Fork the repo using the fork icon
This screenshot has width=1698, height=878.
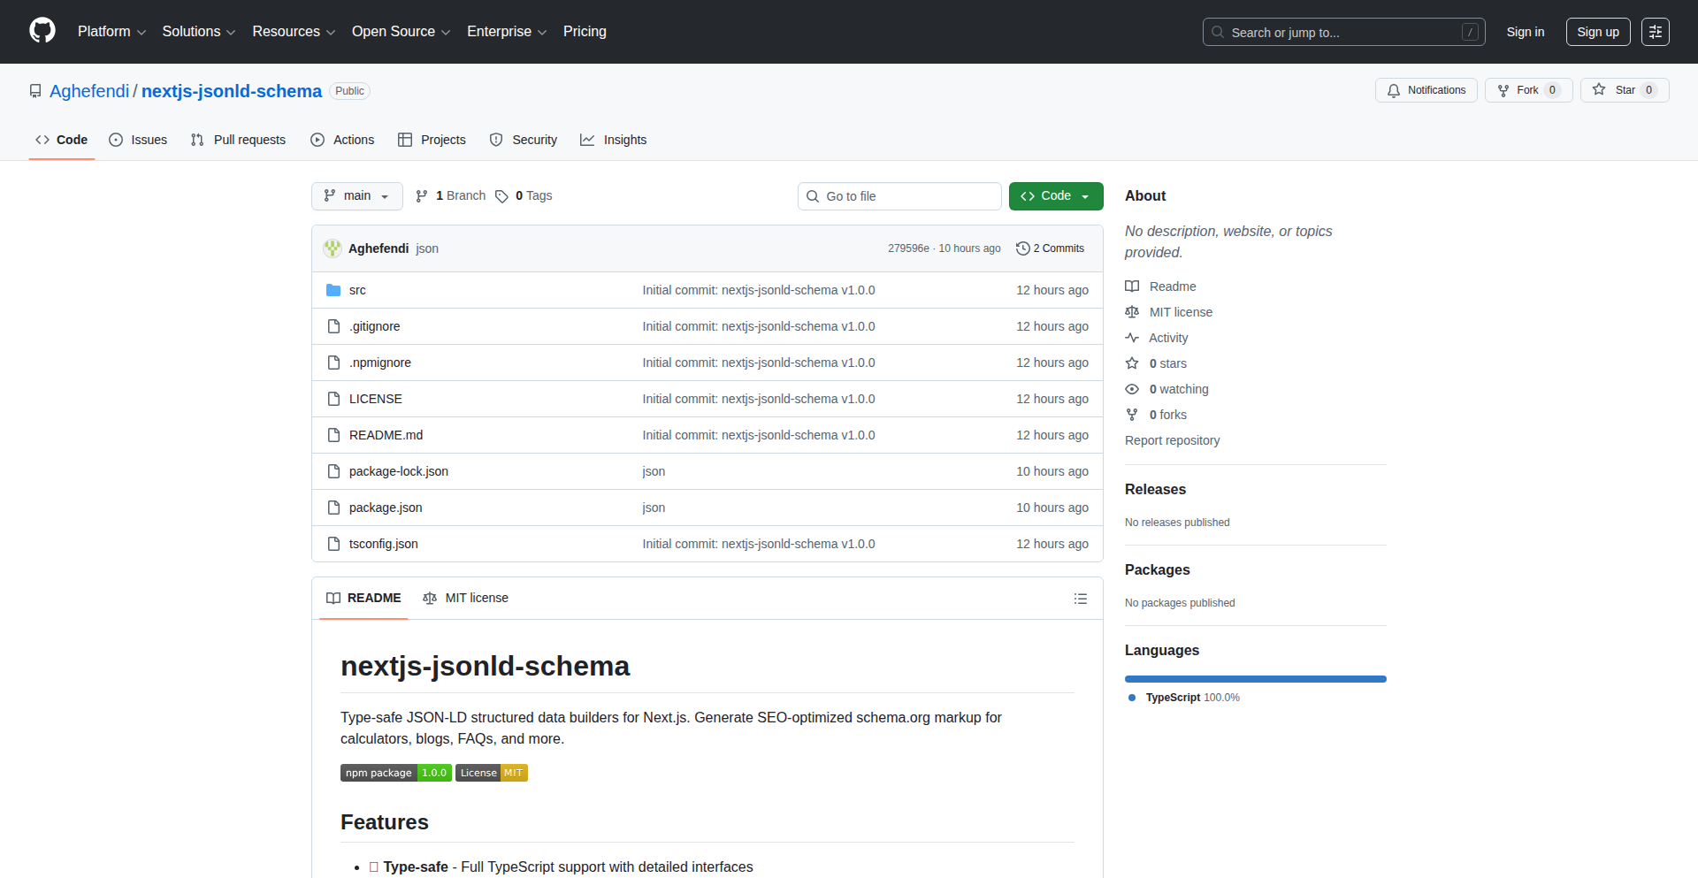point(1504,90)
